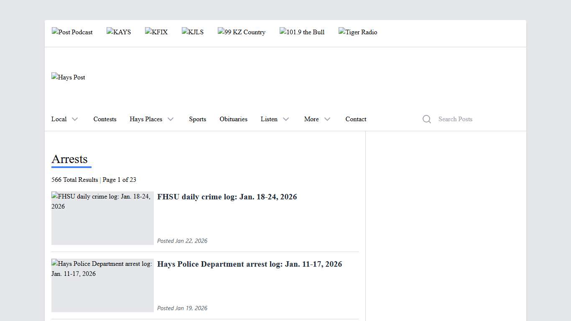Open the Sports menu item

(197, 119)
